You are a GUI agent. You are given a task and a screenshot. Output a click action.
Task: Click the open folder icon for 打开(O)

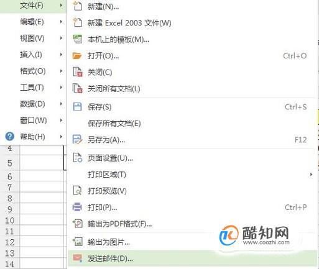[77, 56]
